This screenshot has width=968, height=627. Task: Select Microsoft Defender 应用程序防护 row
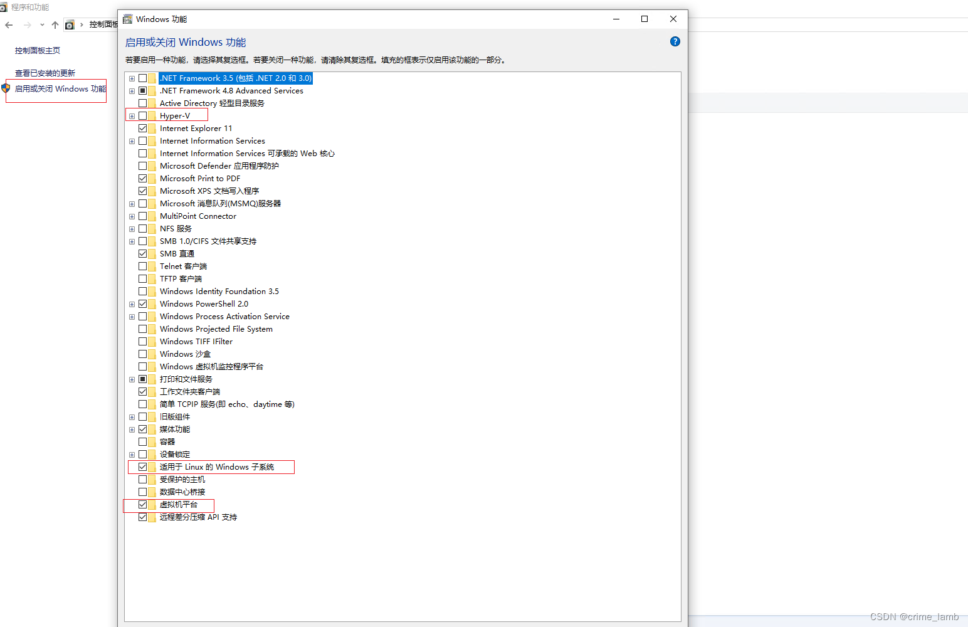tap(219, 166)
